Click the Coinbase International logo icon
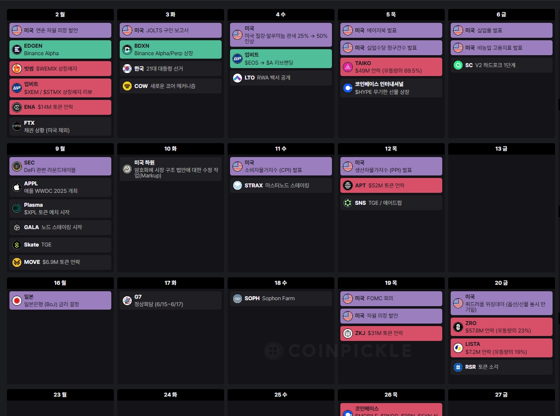 [x=348, y=88]
